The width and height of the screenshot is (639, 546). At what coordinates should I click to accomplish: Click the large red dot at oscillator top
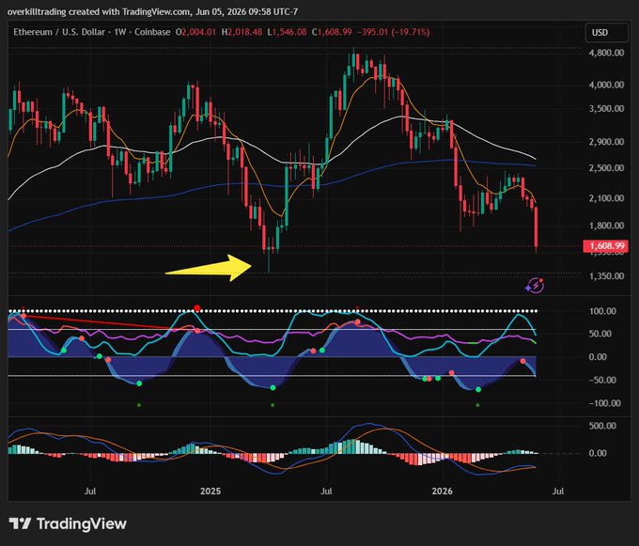(x=197, y=308)
